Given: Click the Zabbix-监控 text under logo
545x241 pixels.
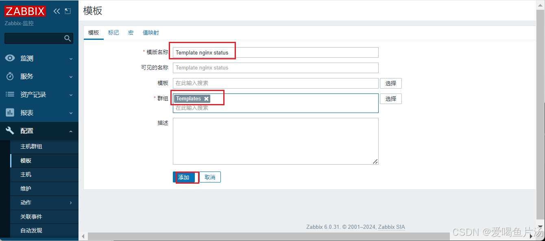Looking at the screenshot, I should 19,23.
